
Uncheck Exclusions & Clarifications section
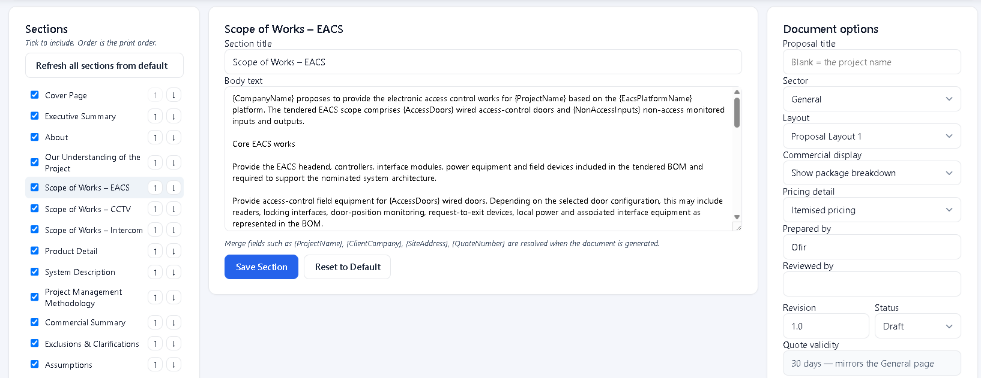[x=35, y=343]
